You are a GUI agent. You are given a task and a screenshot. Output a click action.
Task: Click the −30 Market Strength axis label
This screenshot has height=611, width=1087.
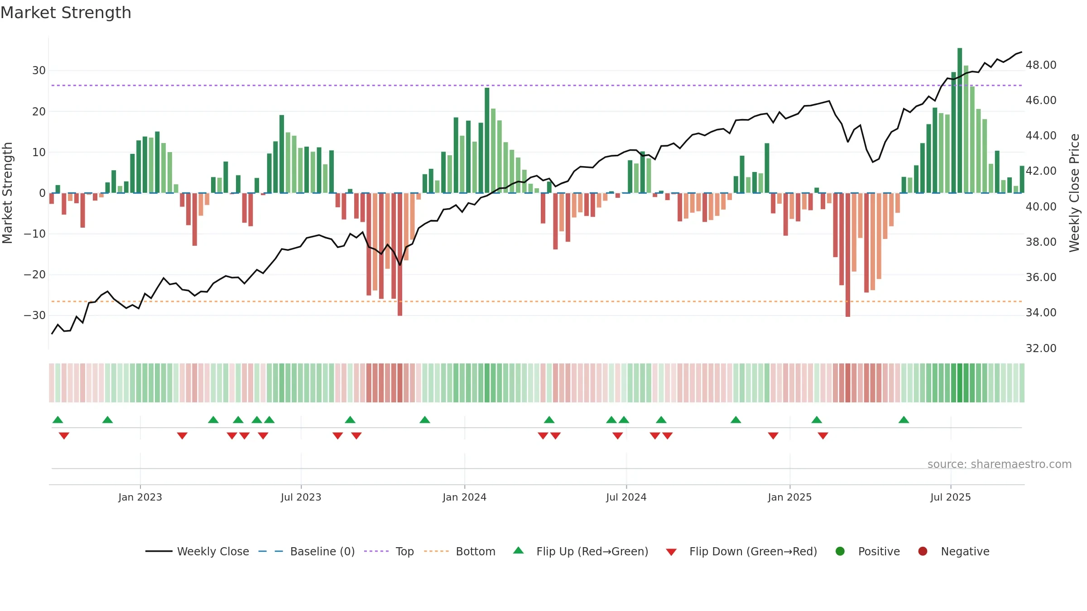coord(34,315)
